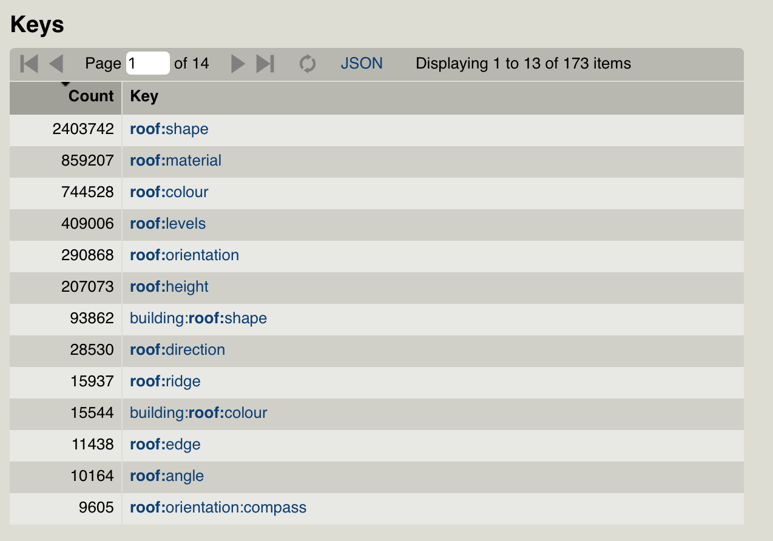Sort the table by Key column
The image size is (773, 541).
(144, 96)
